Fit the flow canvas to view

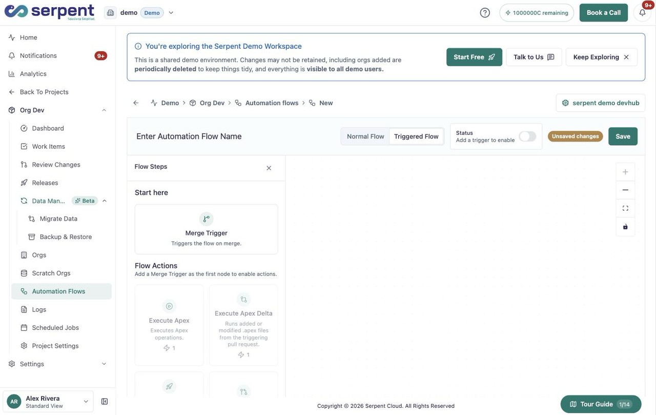pyautogui.click(x=625, y=208)
